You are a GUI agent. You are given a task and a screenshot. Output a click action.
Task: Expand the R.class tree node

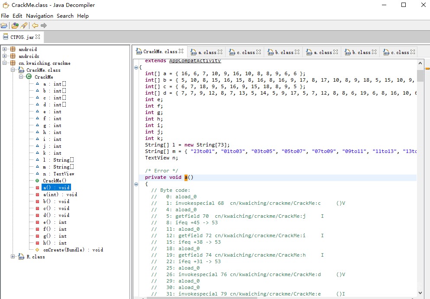point(13,257)
